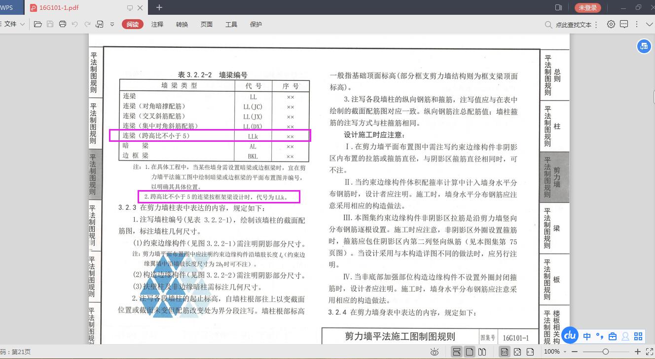Undo the last action

pos(75,24)
